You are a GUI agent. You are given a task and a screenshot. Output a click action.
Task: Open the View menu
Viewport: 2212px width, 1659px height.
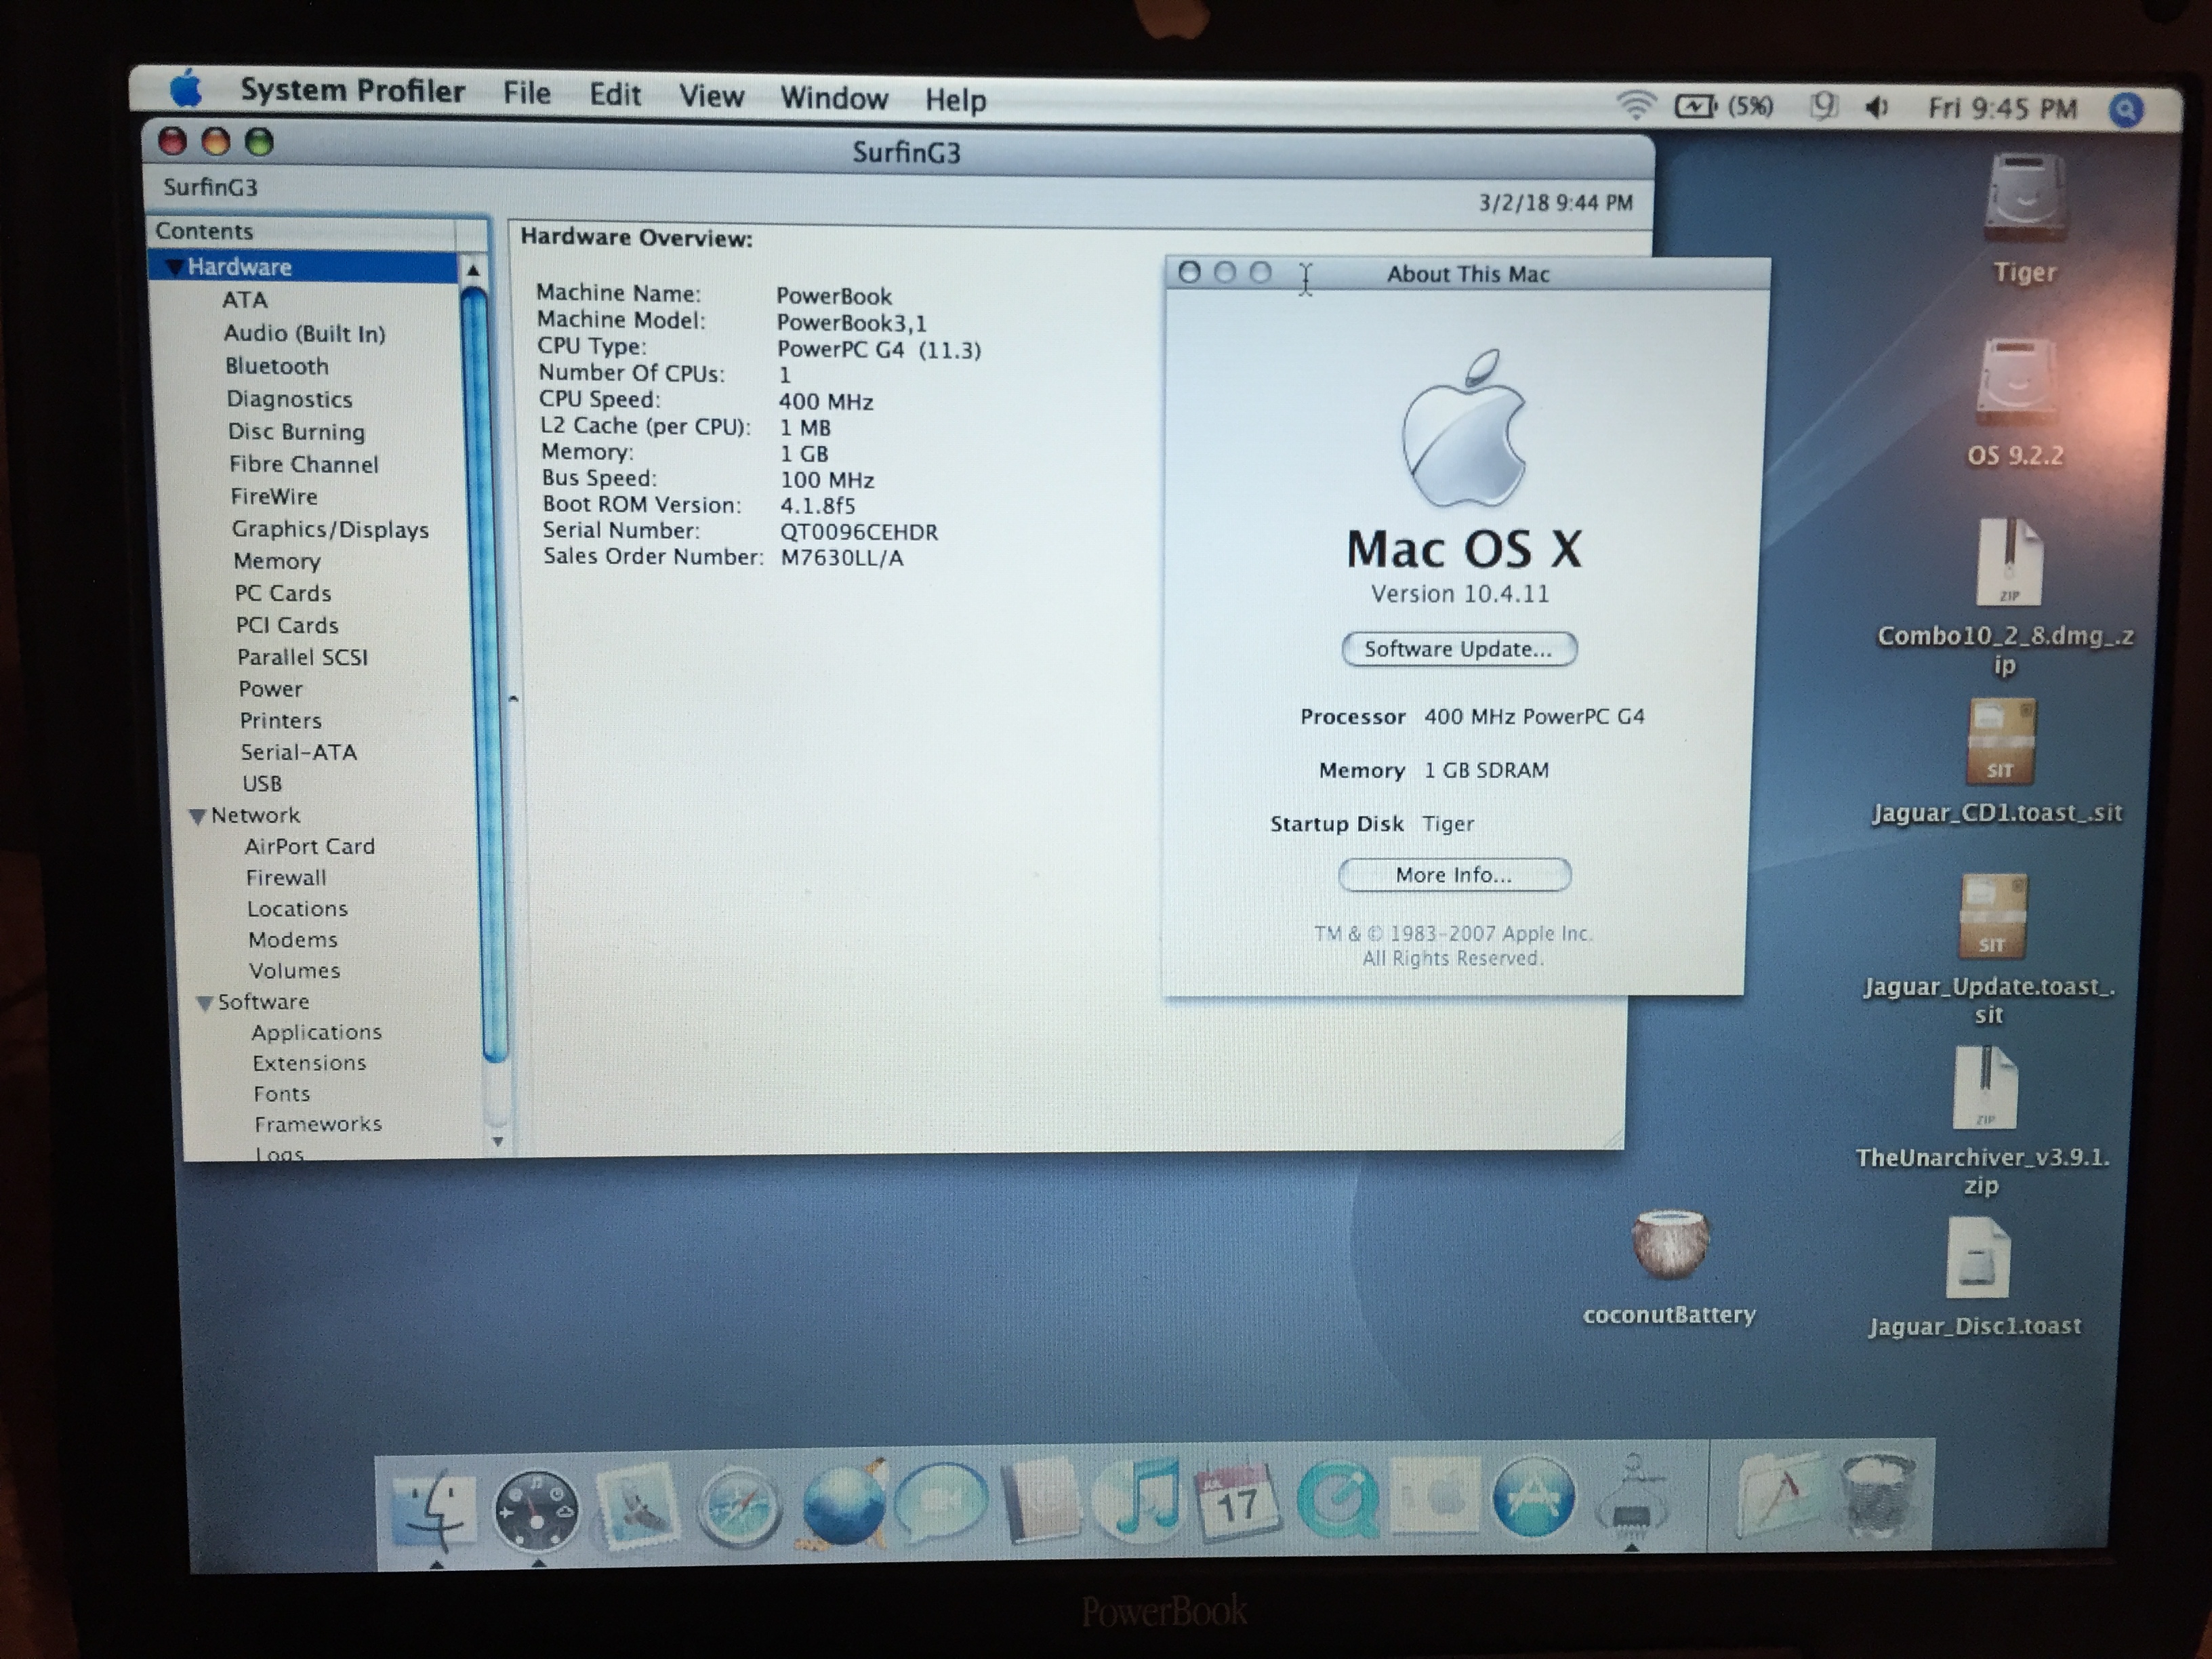click(711, 96)
